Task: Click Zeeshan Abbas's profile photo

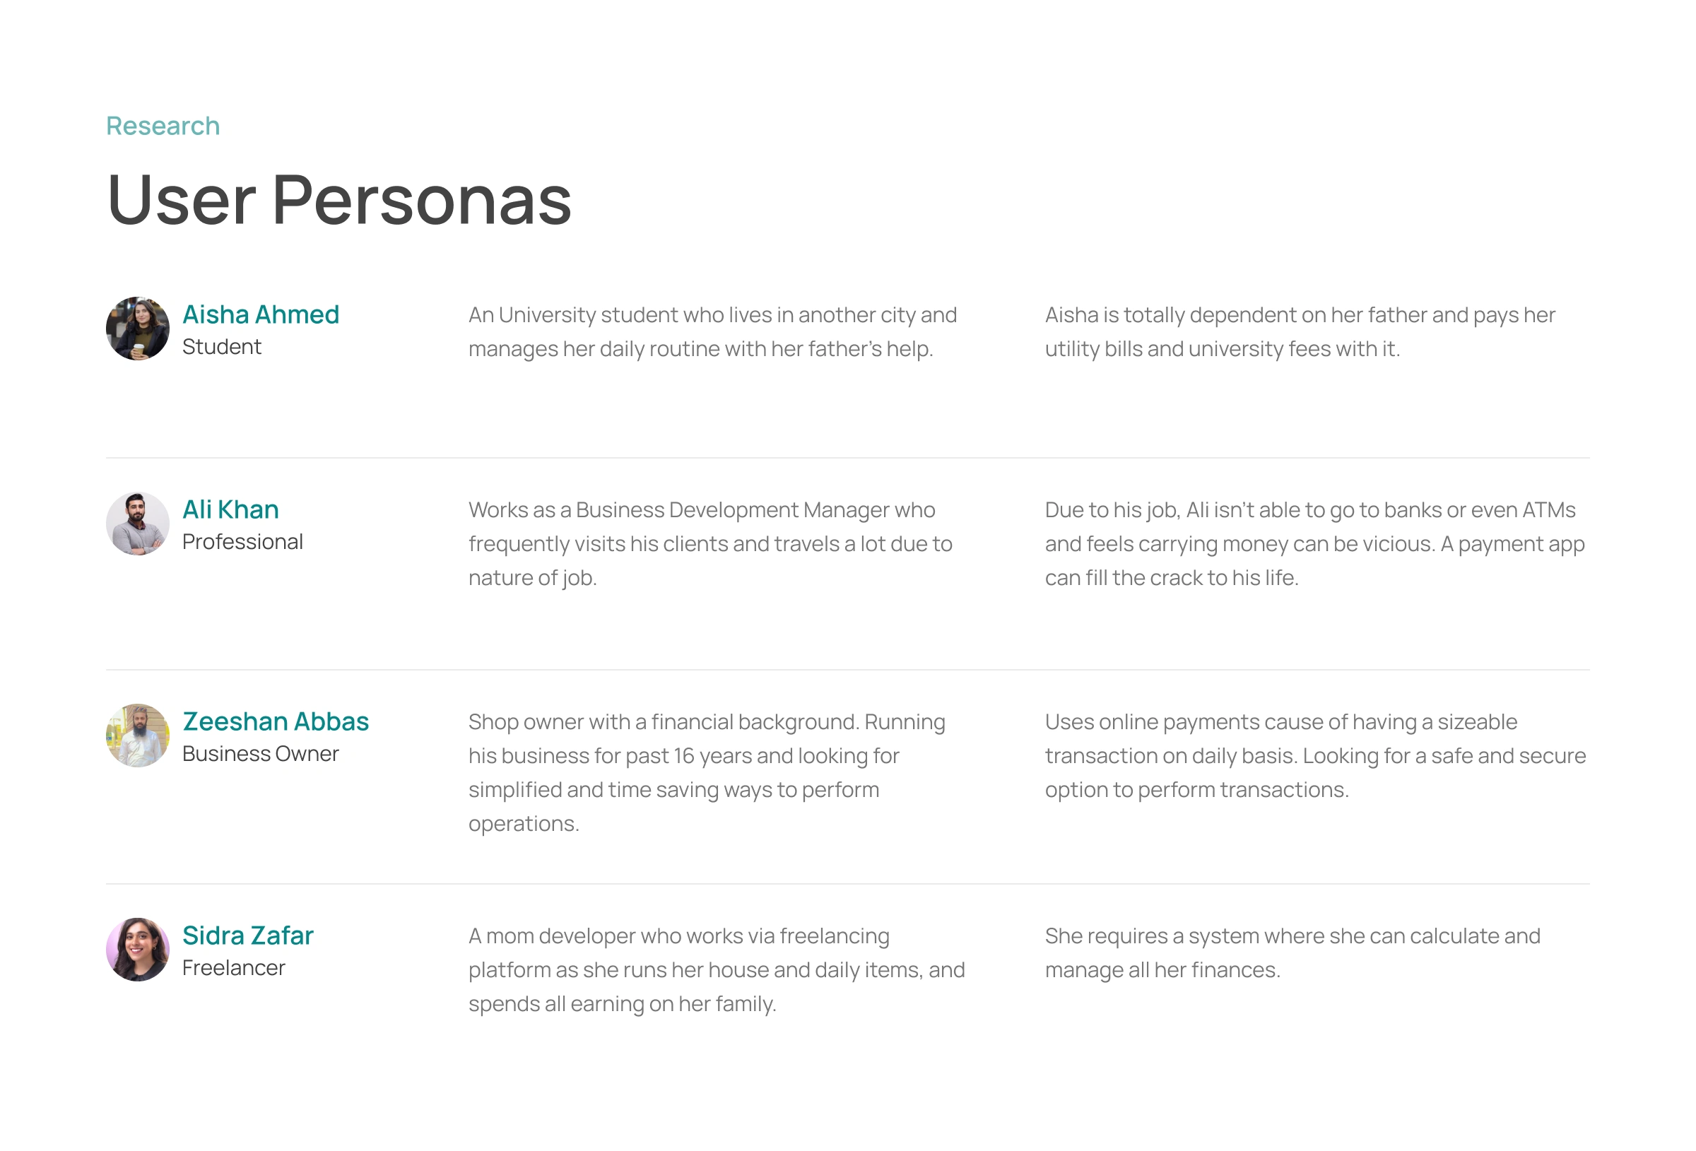Action: coord(137,735)
